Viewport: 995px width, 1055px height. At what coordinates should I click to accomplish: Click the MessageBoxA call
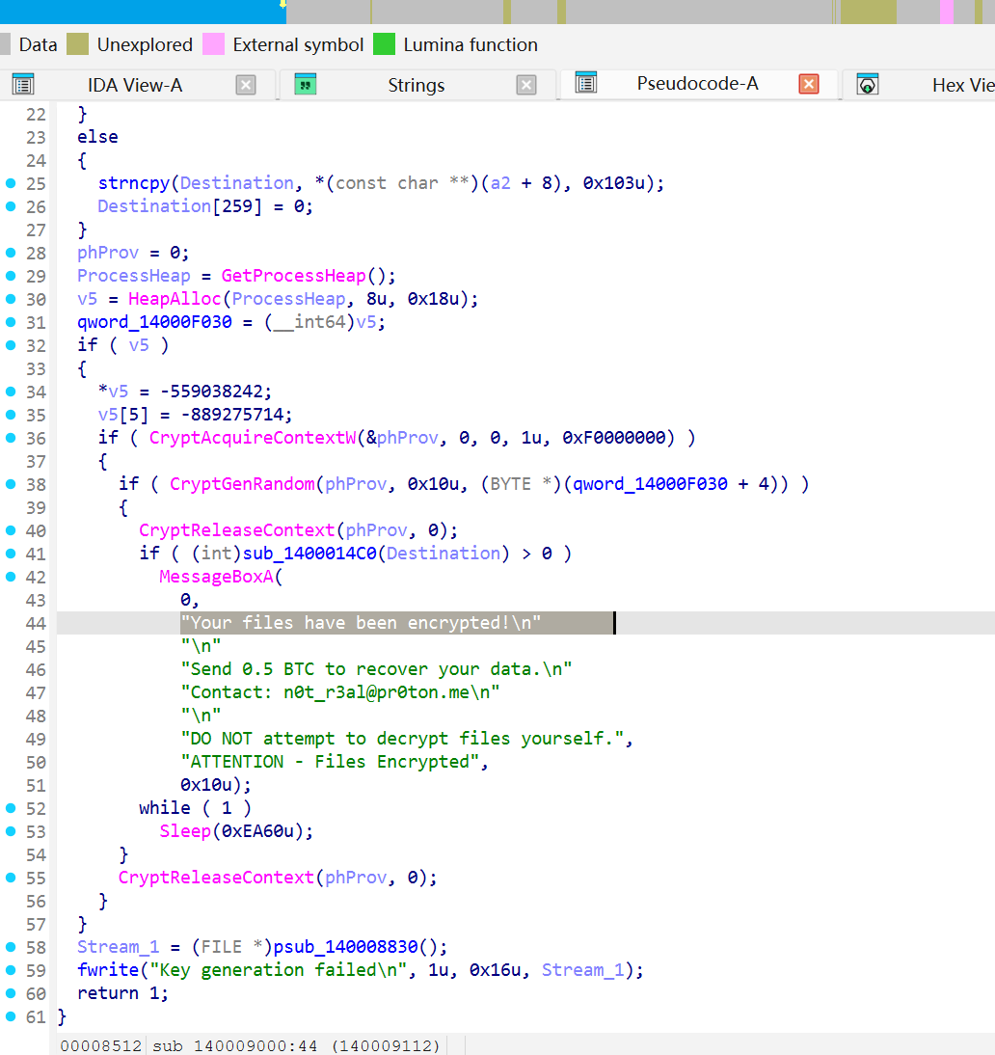click(x=216, y=577)
